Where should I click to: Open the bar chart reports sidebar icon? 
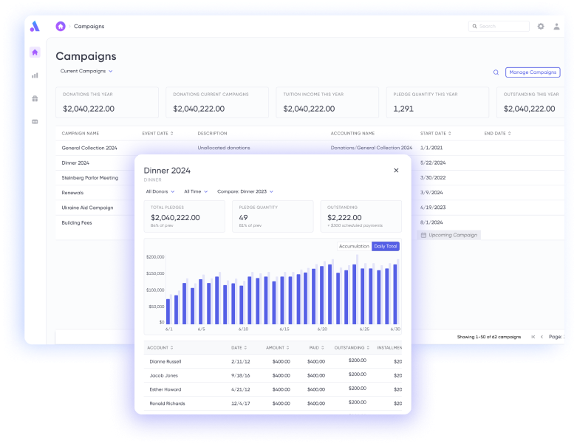(x=35, y=75)
